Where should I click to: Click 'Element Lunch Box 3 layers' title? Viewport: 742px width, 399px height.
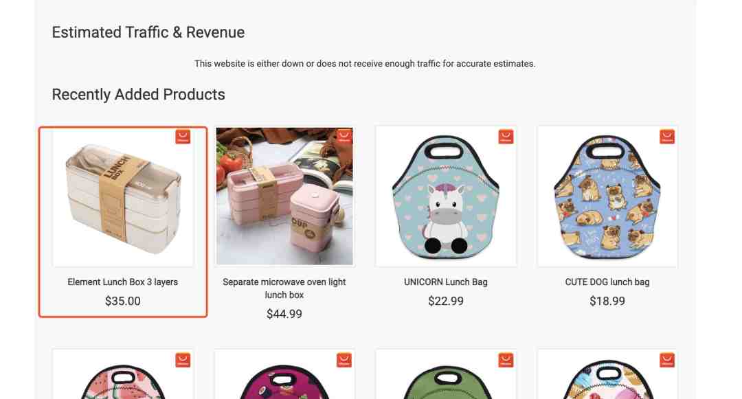122,282
